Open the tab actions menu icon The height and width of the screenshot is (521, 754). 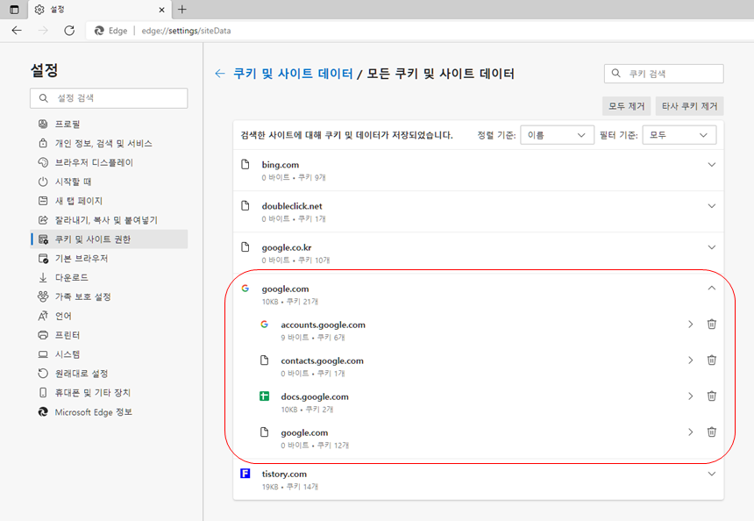point(14,10)
